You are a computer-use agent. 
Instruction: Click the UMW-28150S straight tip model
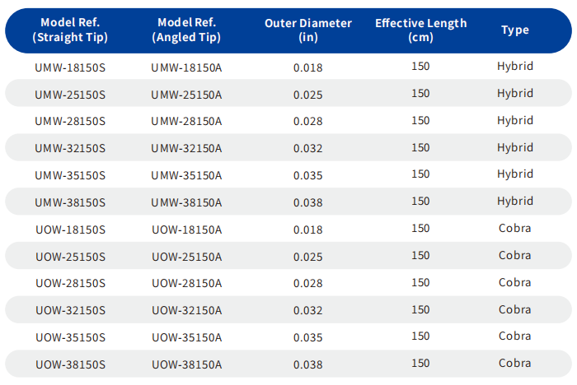point(70,121)
